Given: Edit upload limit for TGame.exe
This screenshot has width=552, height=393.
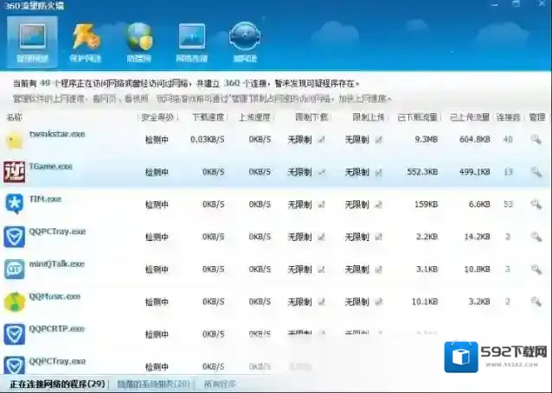Looking at the screenshot, I should [378, 172].
